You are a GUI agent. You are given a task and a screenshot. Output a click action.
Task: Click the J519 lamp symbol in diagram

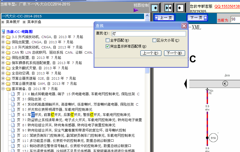coord(225,83)
